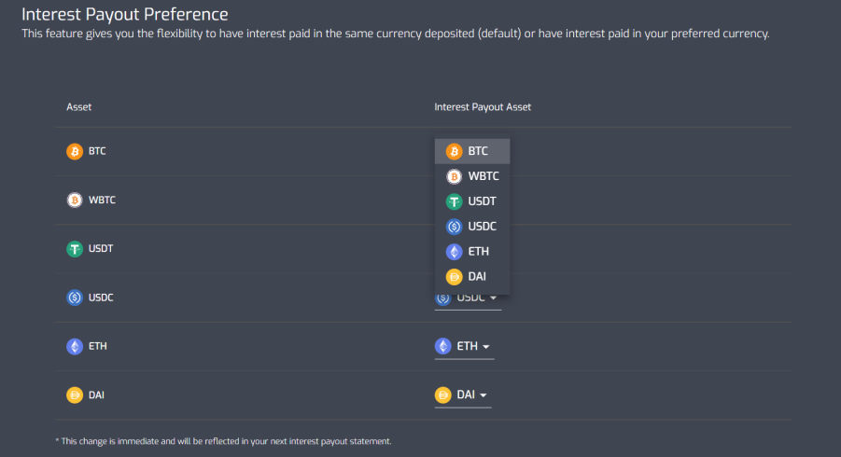Expand the USDC payout dropdown arrow
The image size is (841, 457).
[x=493, y=298]
